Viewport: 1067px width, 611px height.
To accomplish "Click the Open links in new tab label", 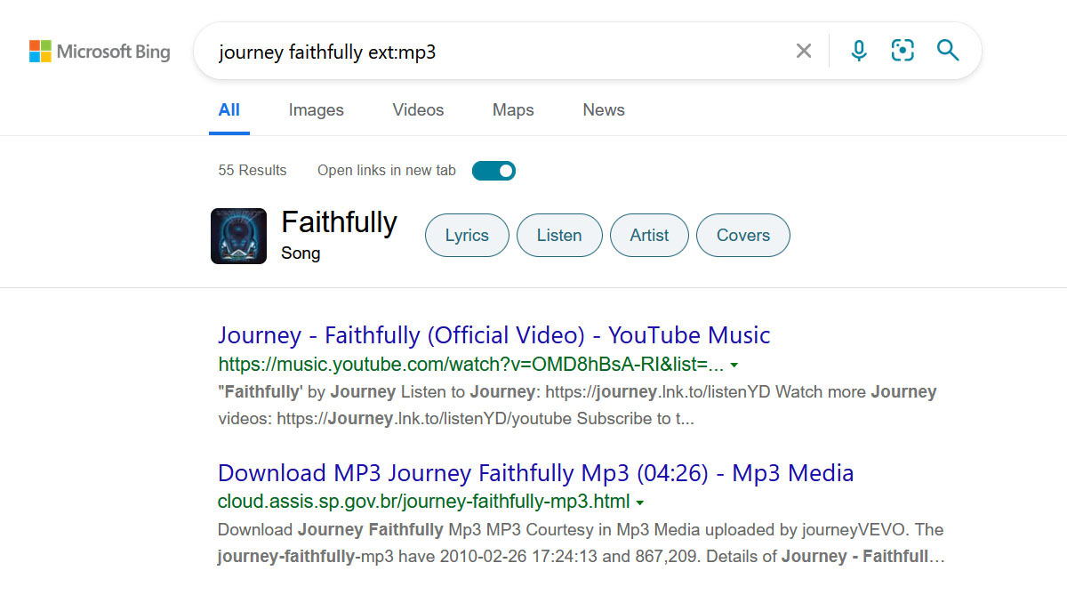I will [x=387, y=170].
